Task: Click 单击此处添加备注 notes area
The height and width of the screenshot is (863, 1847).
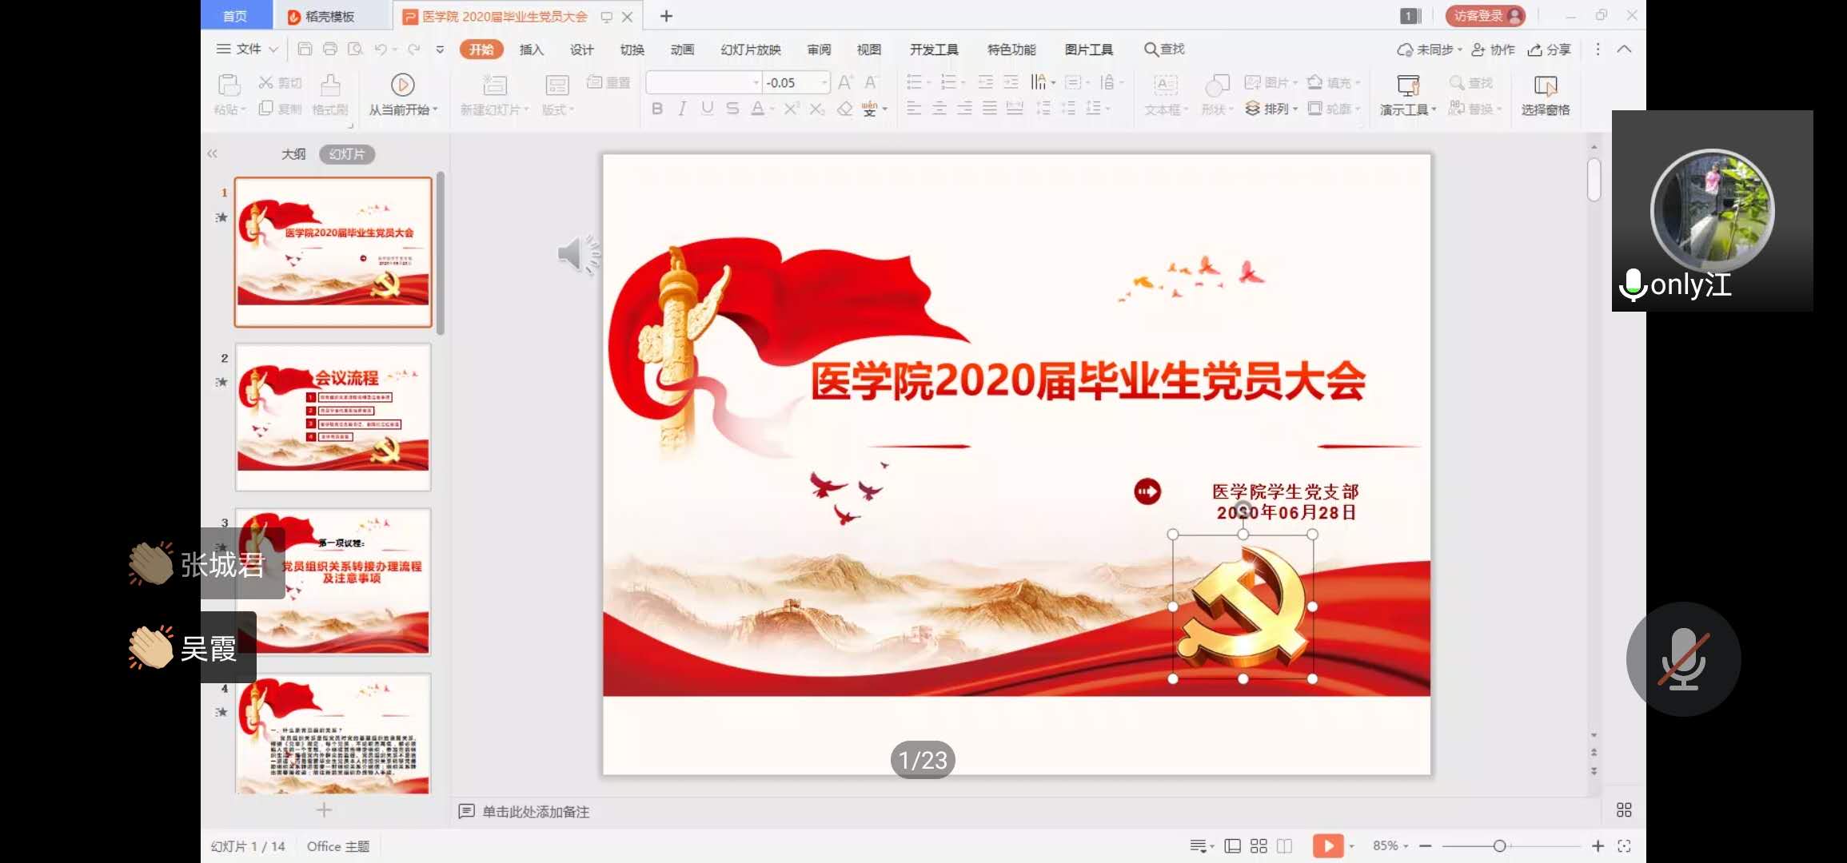Action: tap(536, 812)
